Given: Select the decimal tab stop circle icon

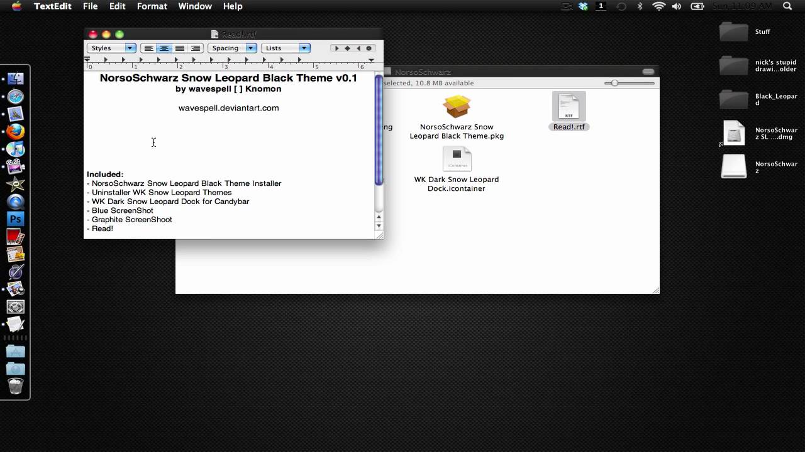Looking at the screenshot, I should [369, 48].
